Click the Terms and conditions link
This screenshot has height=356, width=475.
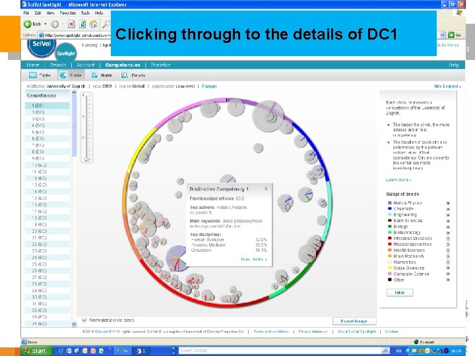(x=271, y=332)
